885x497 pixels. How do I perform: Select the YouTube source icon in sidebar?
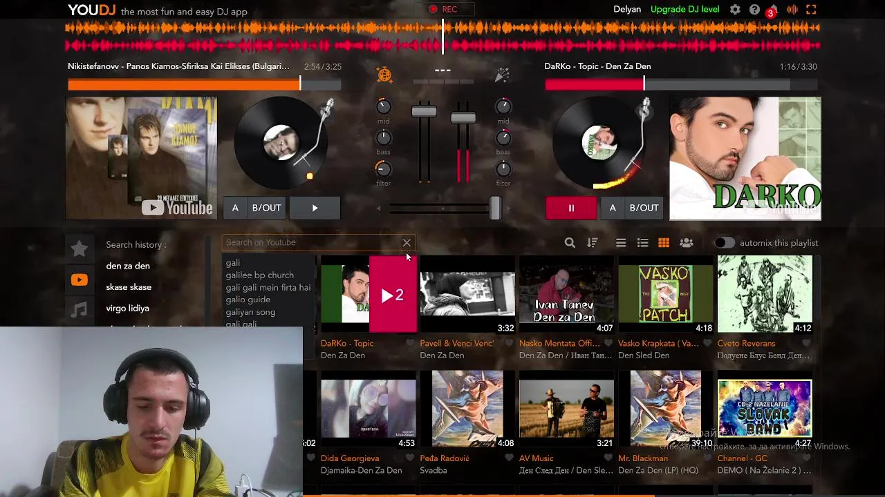80,280
